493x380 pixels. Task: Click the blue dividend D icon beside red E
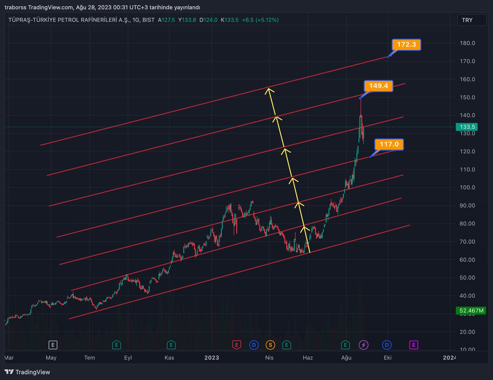point(254,345)
